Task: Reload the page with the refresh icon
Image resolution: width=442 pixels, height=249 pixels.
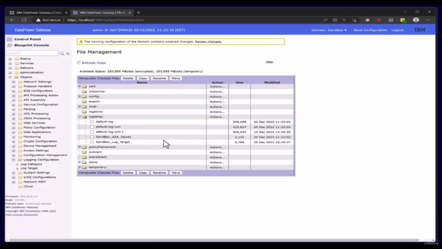Action: click(x=24, y=20)
